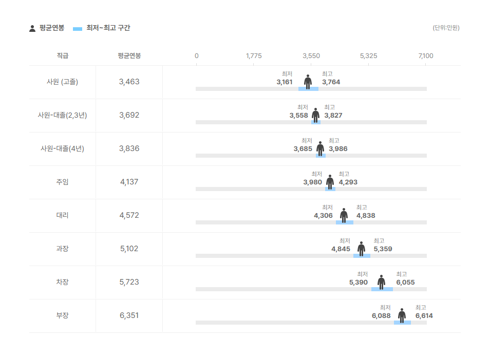Click the blue range bar for 차장
The image size is (490, 357).
(x=382, y=289)
